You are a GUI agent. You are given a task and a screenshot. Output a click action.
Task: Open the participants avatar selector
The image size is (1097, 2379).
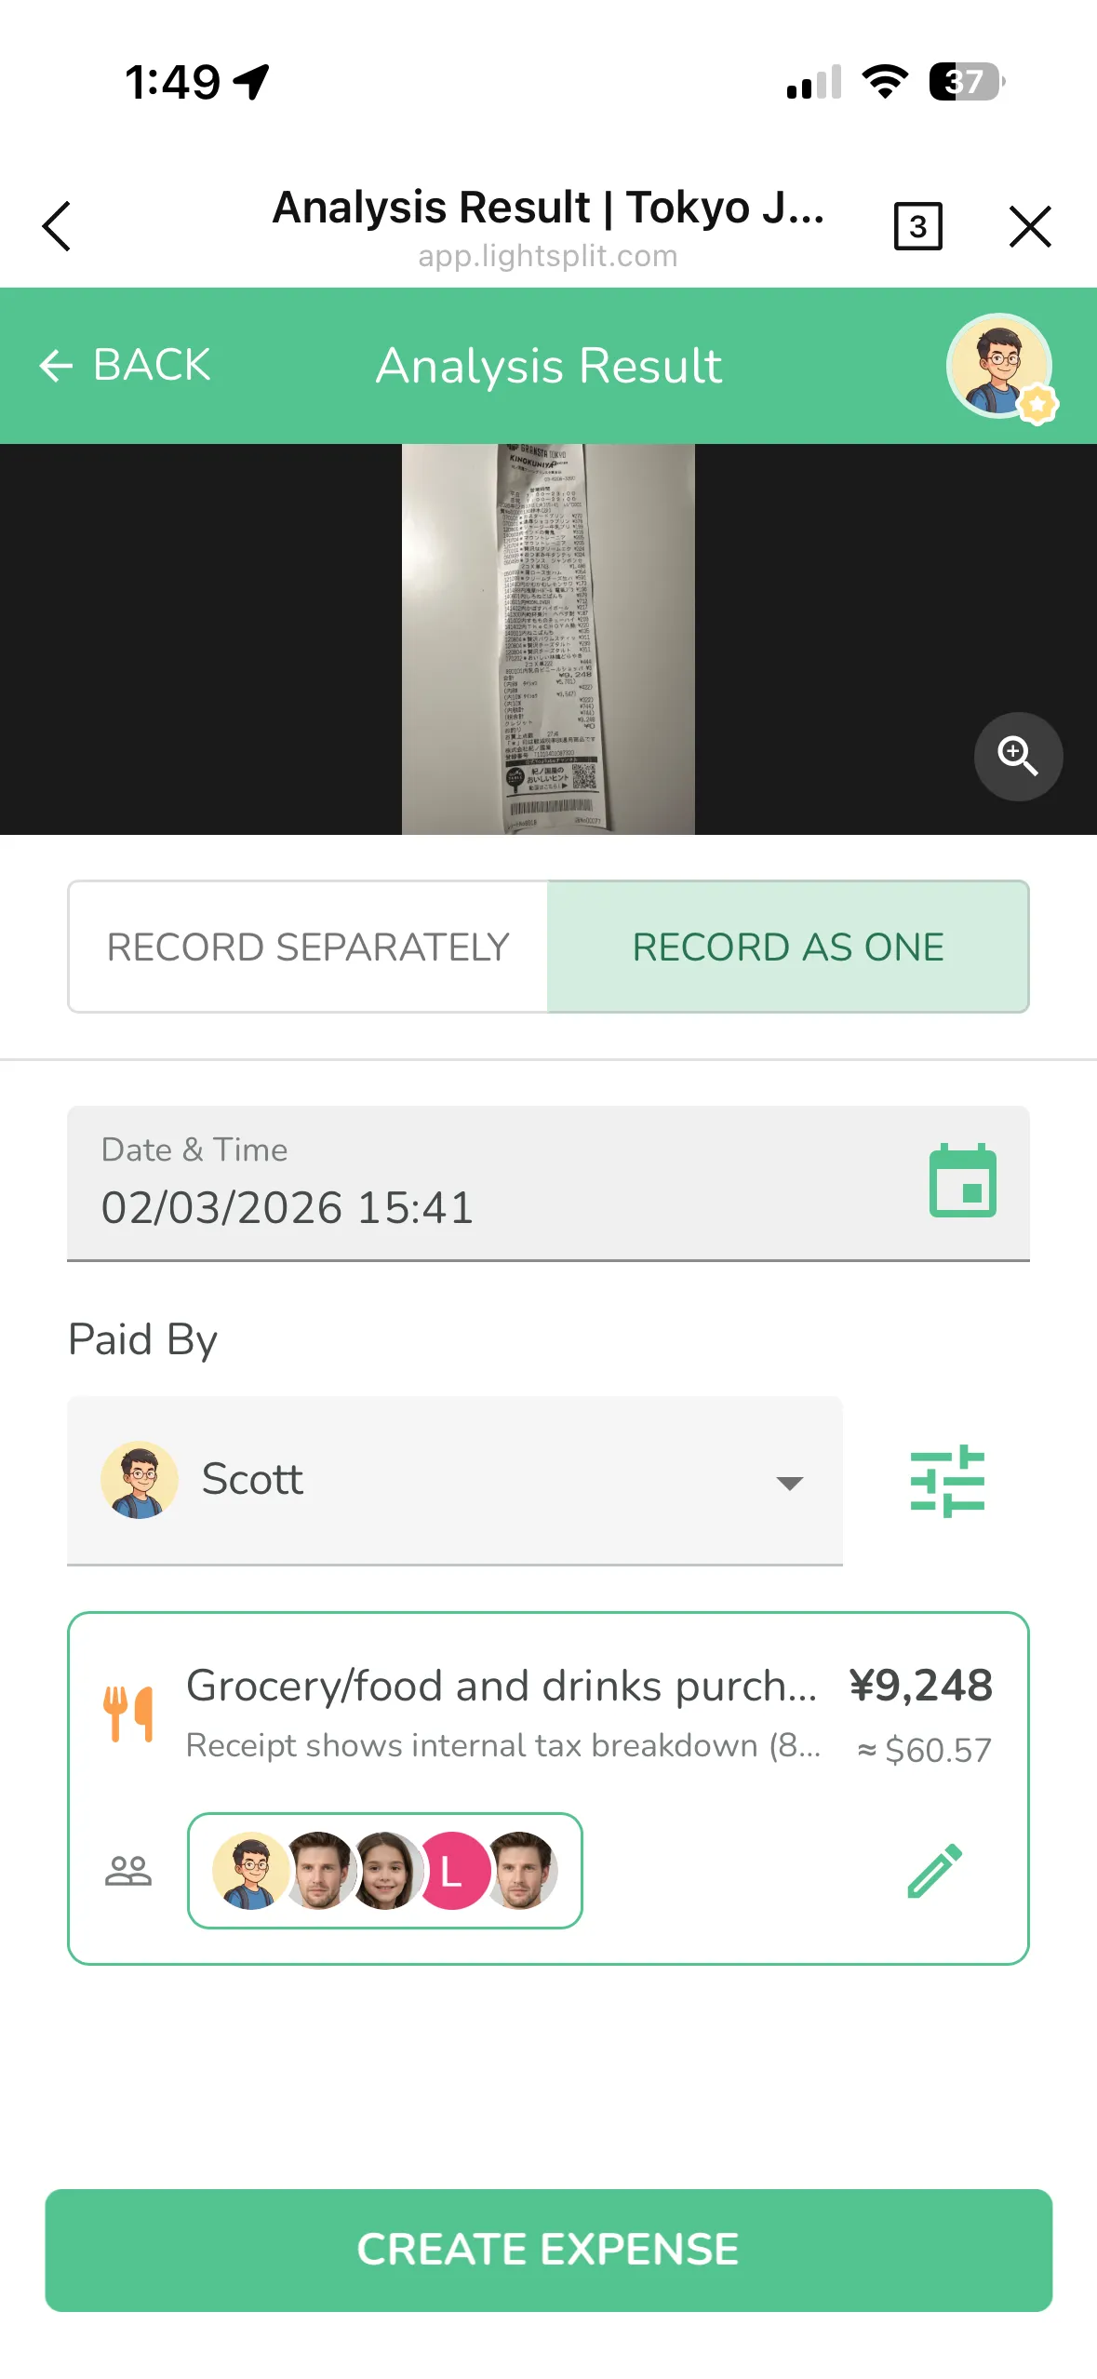click(384, 1871)
